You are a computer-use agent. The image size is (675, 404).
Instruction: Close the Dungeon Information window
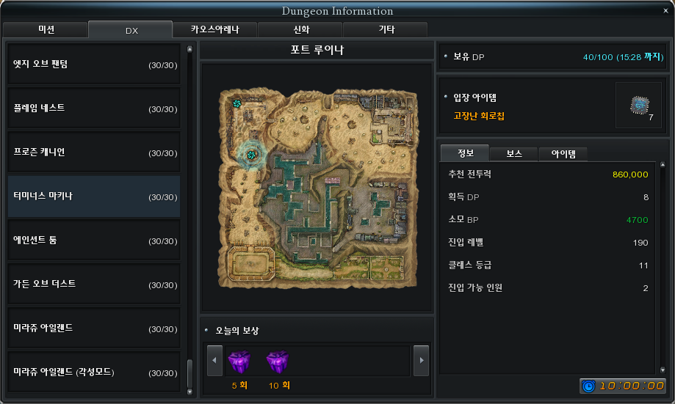pos(665,11)
